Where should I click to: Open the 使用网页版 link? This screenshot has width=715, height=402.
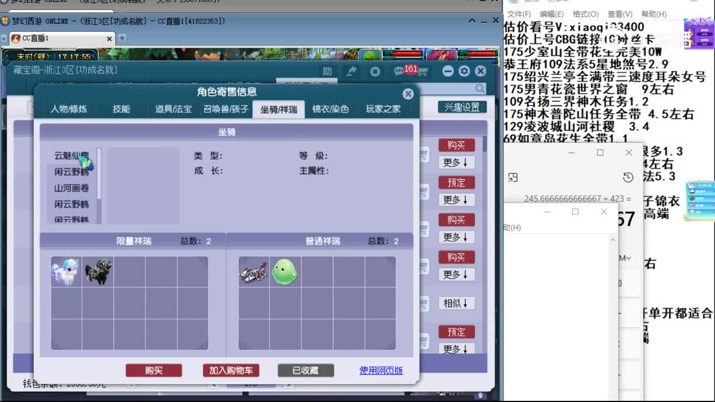point(381,370)
